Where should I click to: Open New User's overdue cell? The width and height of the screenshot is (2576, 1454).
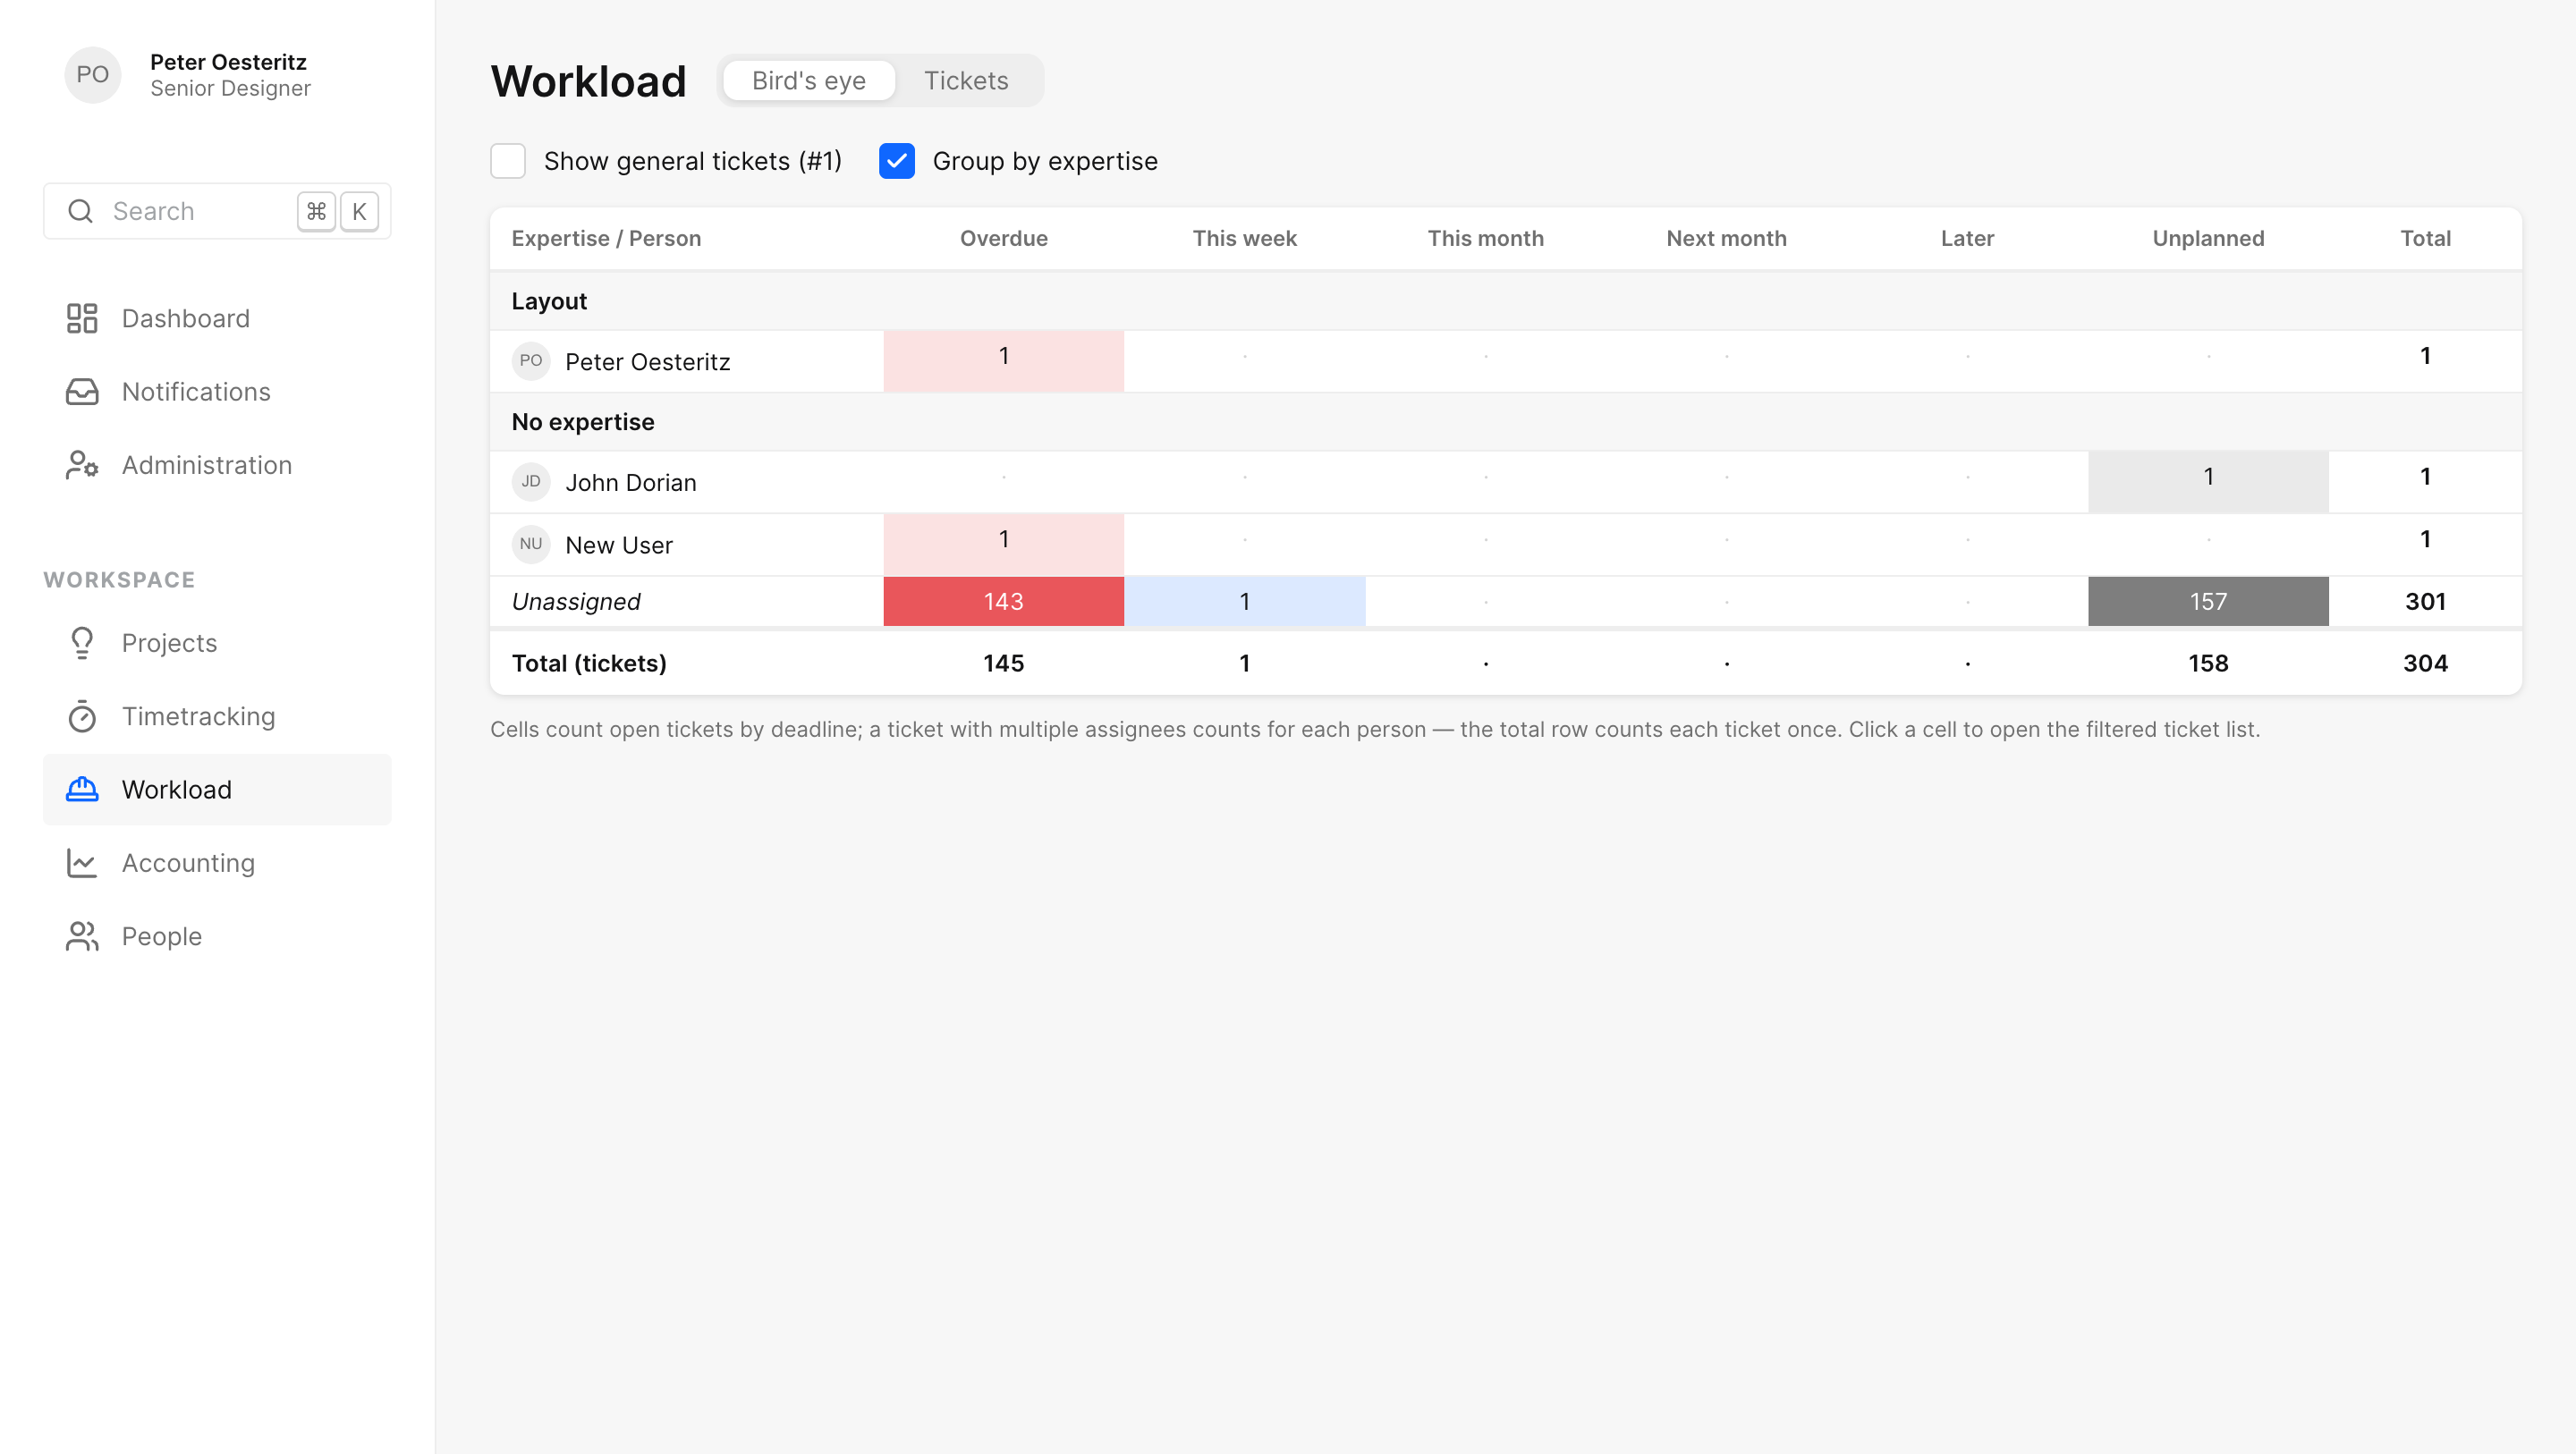tap(1004, 545)
